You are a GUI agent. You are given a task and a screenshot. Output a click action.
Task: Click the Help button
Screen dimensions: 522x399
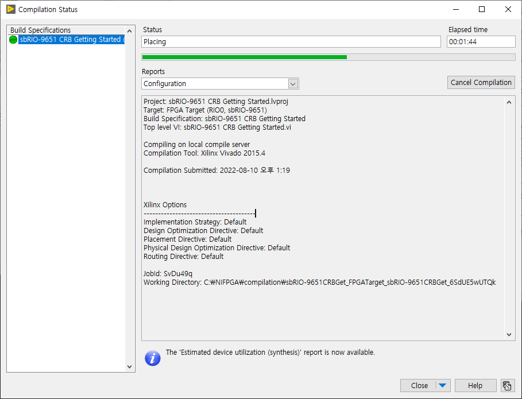point(475,386)
